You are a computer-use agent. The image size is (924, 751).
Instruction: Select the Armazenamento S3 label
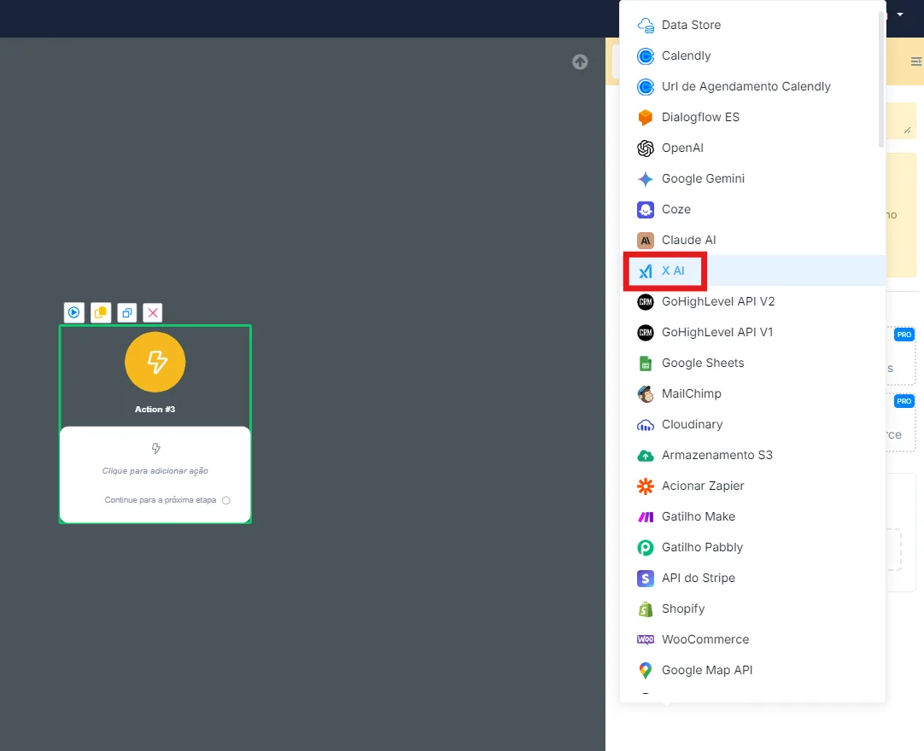pos(717,455)
